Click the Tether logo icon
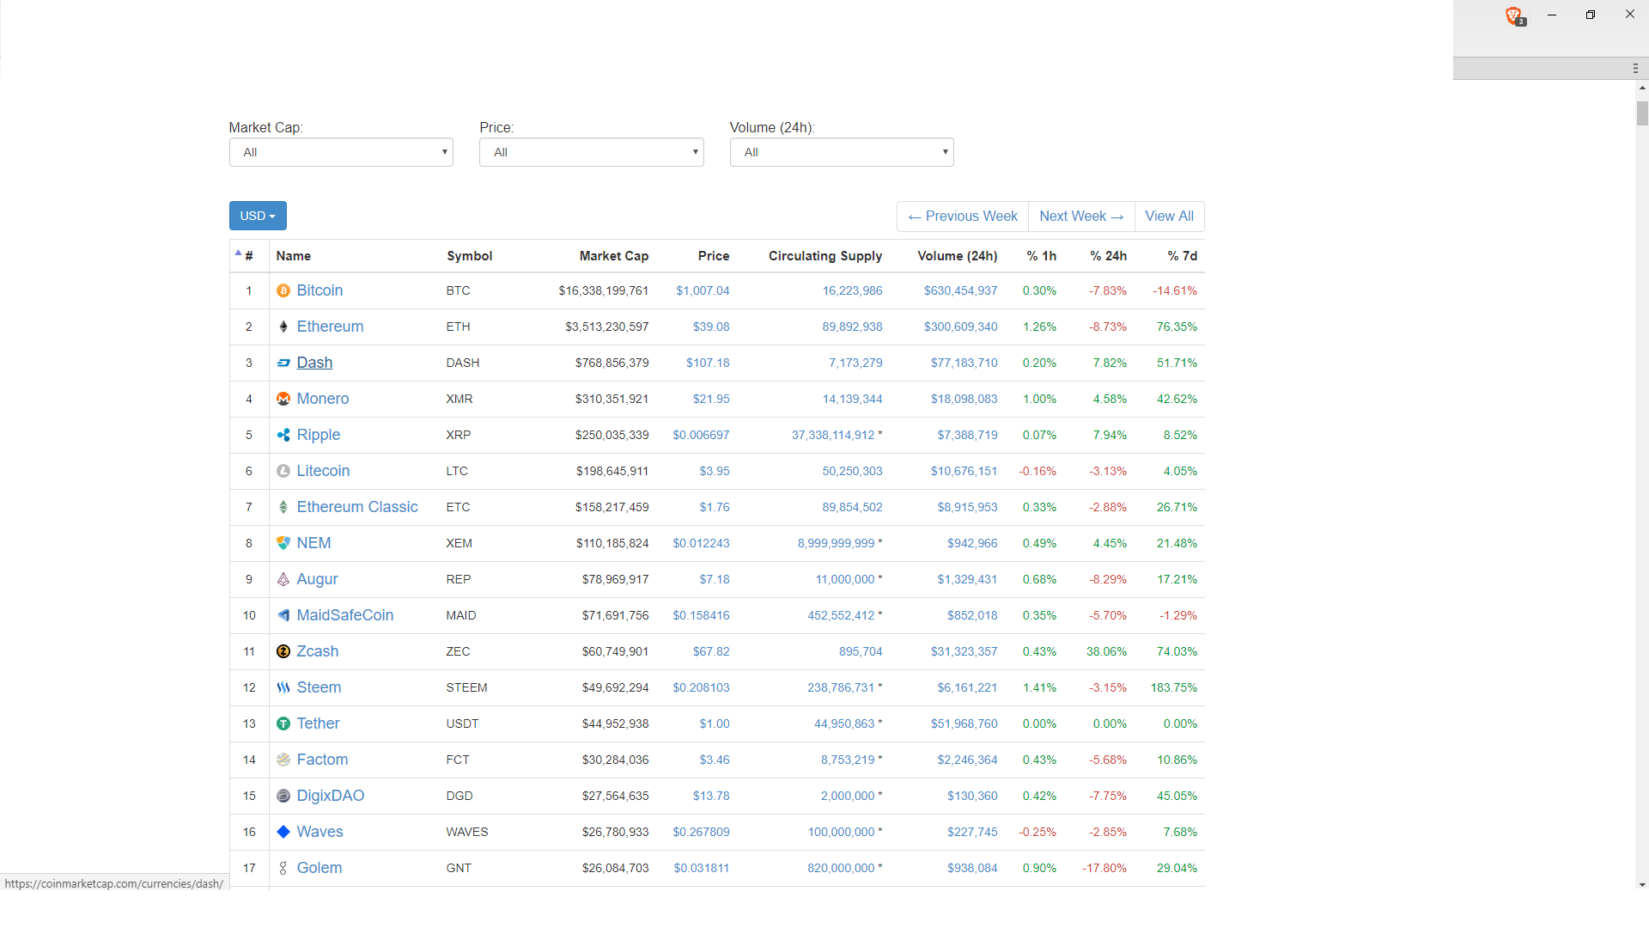Screen dimensions: 1649x928 click(283, 724)
